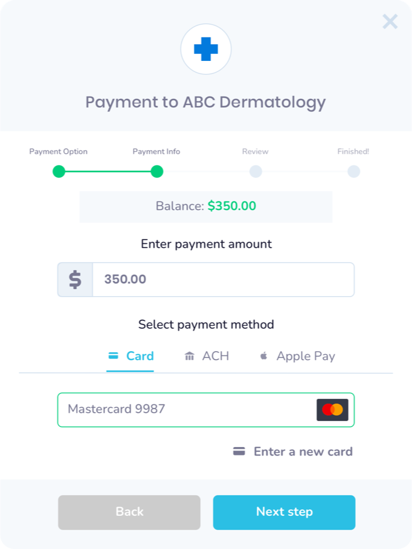Switch to the ACH payment tab
The height and width of the screenshot is (549, 412).
coord(207,356)
